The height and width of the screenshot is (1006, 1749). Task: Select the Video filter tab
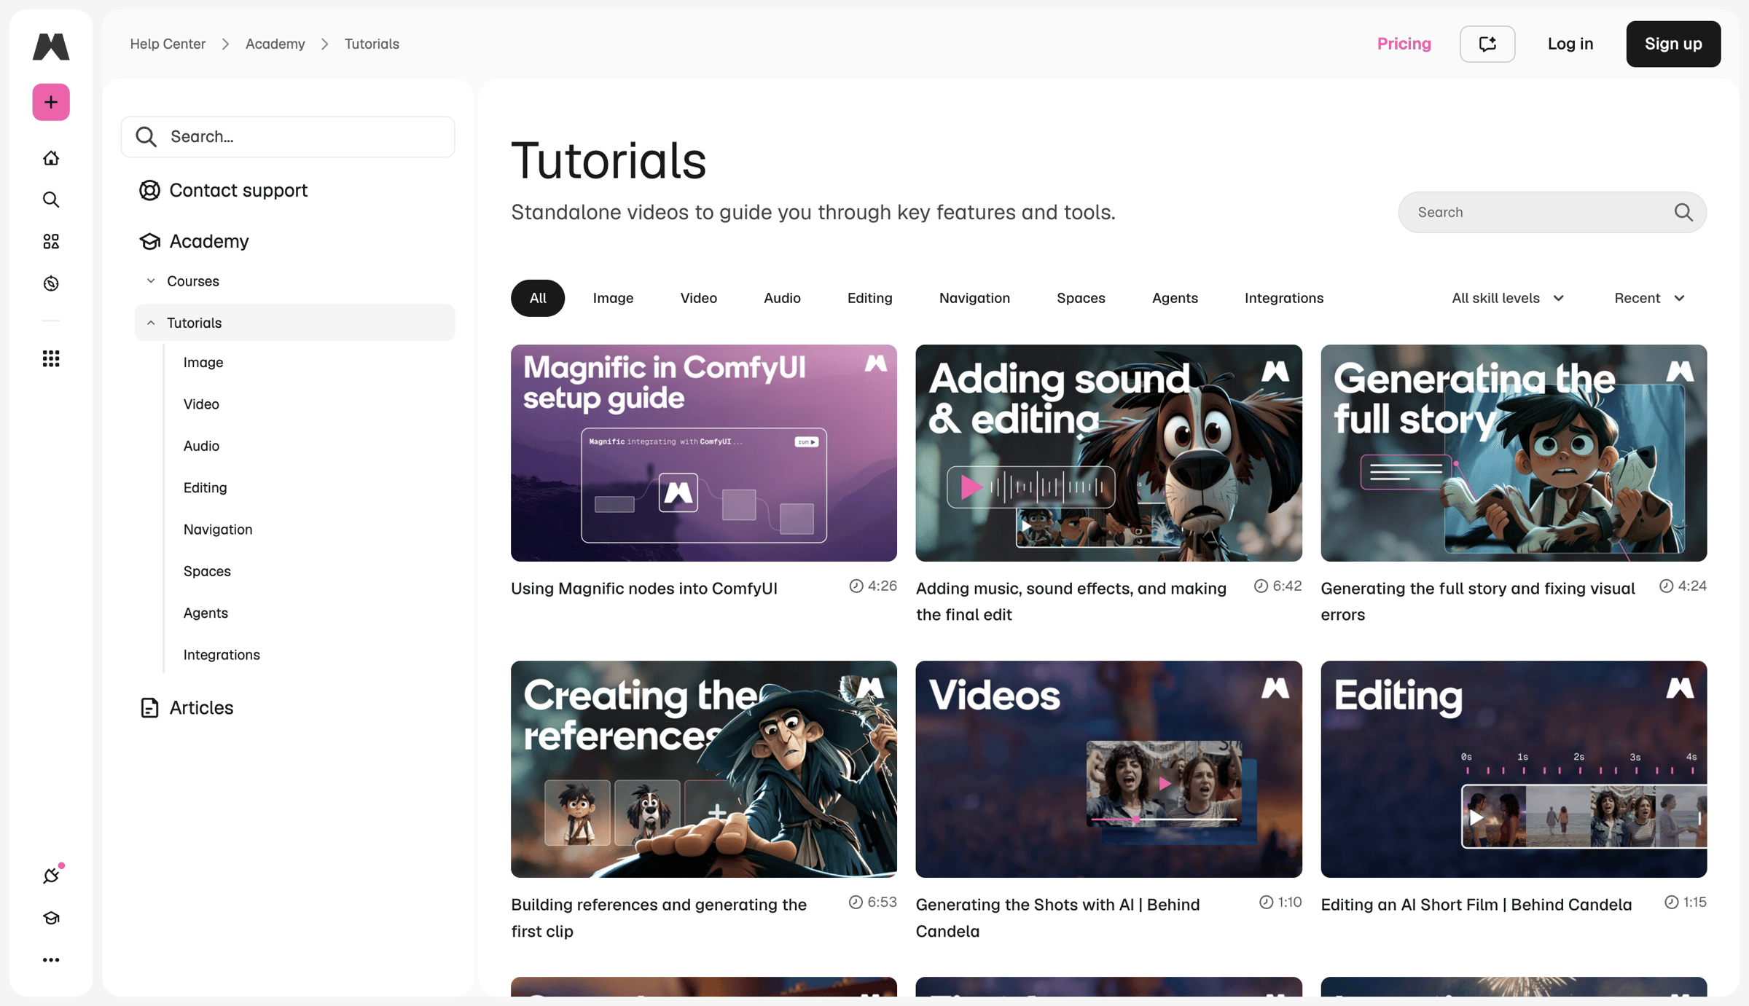tap(698, 298)
